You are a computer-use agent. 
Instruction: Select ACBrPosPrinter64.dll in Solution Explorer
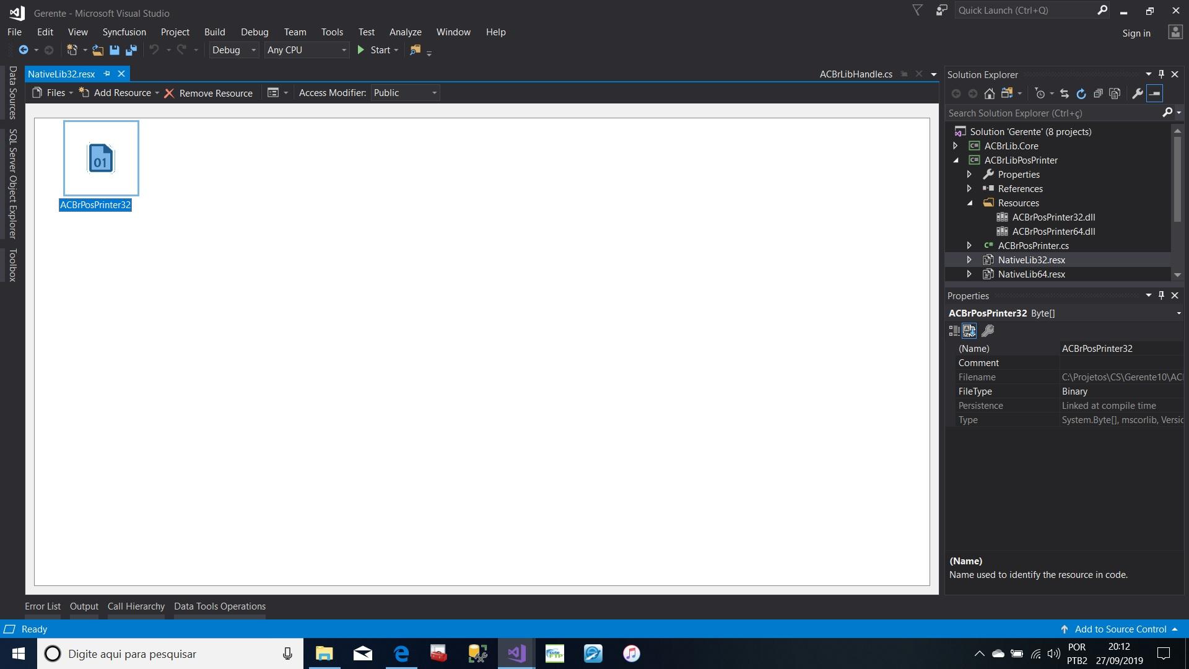pyautogui.click(x=1053, y=232)
